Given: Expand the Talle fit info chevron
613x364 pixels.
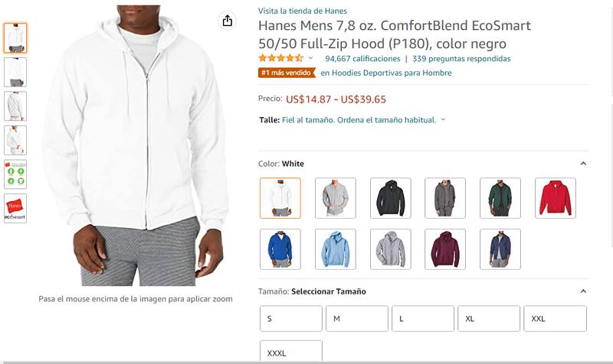Looking at the screenshot, I should 443,119.
